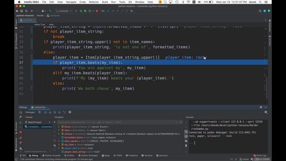Expand the choice variable node
Viewport: 286px width, 161px height.
(59, 134)
